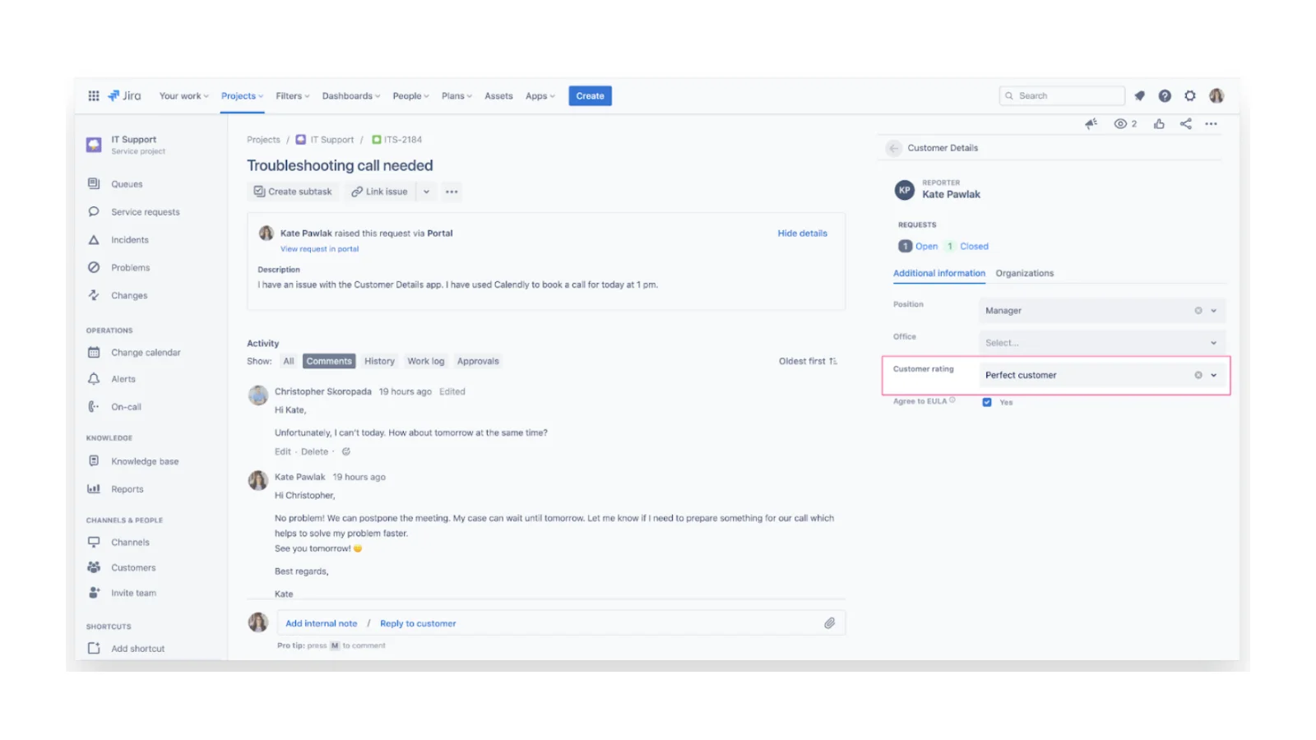Image resolution: width=1316 pixels, height=740 pixels.
Task: Open the apps grid icon next to Jira logo
Action: pos(93,95)
